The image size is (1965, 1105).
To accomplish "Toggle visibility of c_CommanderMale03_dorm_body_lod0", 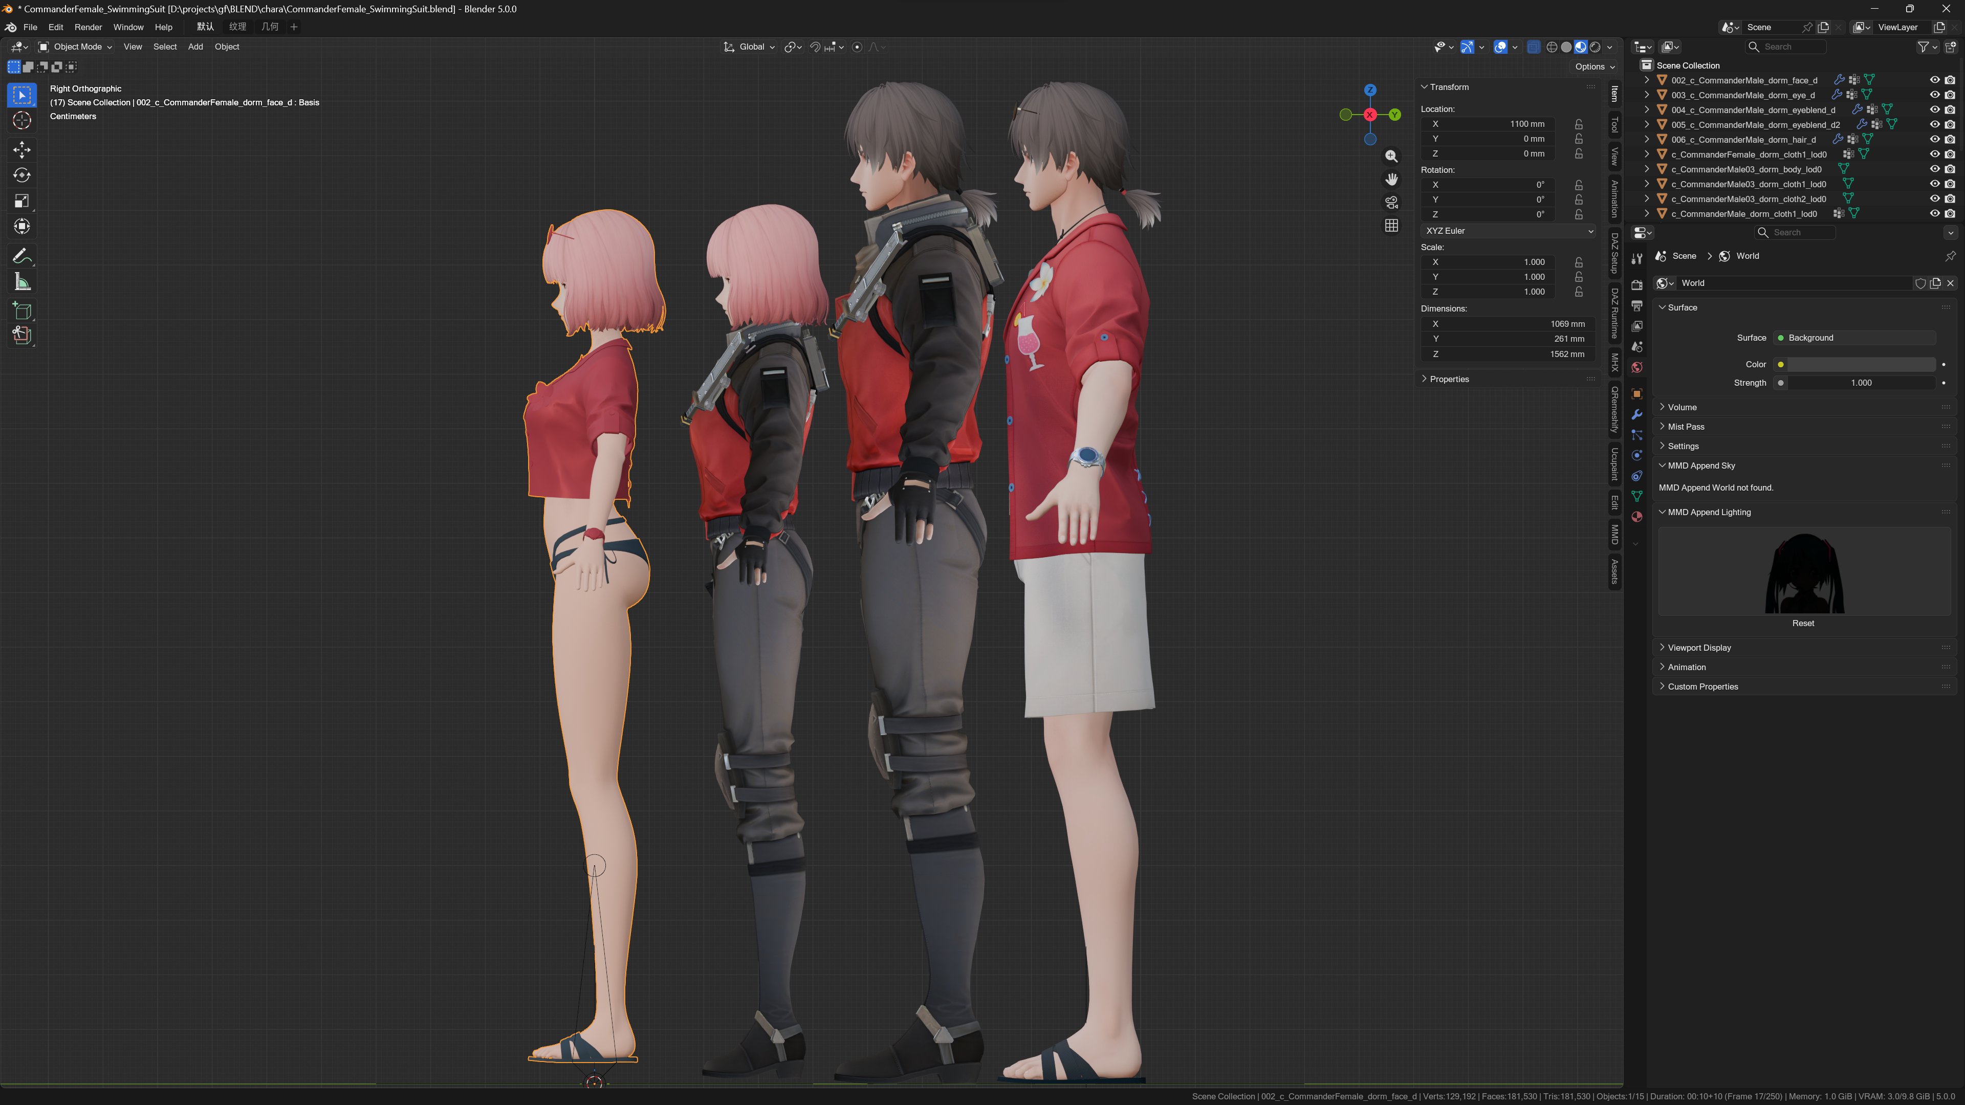I will 1934,169.
